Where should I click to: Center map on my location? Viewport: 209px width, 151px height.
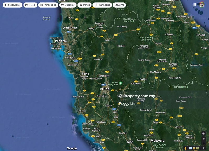(204, 133)
